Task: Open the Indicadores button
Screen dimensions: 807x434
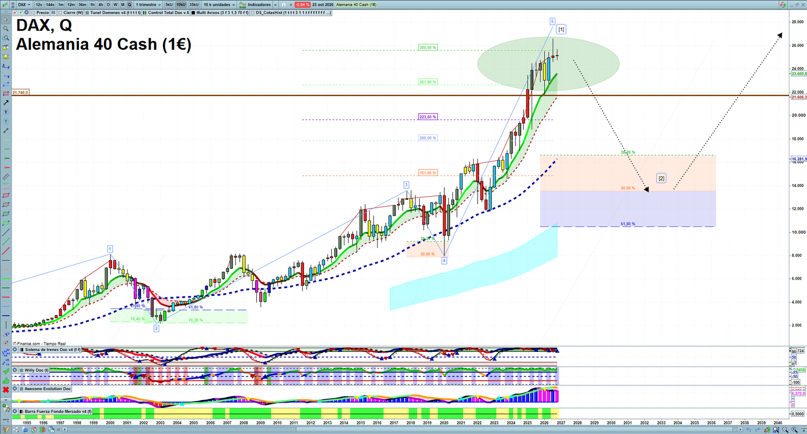Action: pyautogui.click(x=256, y=5)
